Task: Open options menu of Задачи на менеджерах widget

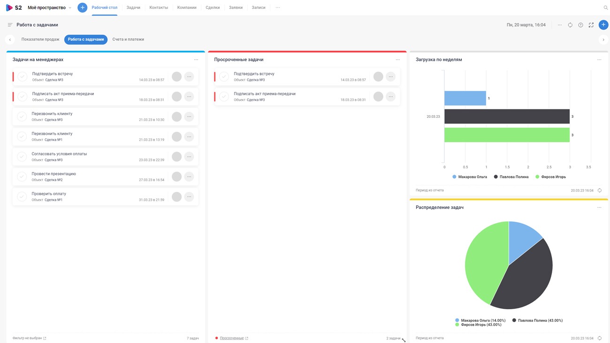Action: coord(196,60)
